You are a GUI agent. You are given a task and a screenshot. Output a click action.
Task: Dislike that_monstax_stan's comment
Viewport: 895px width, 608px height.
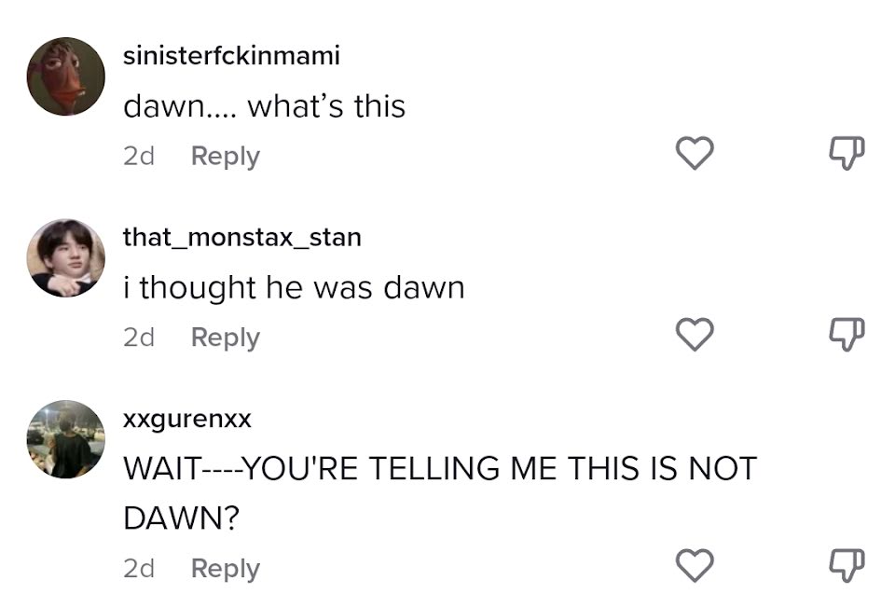(x=847, y=335)
